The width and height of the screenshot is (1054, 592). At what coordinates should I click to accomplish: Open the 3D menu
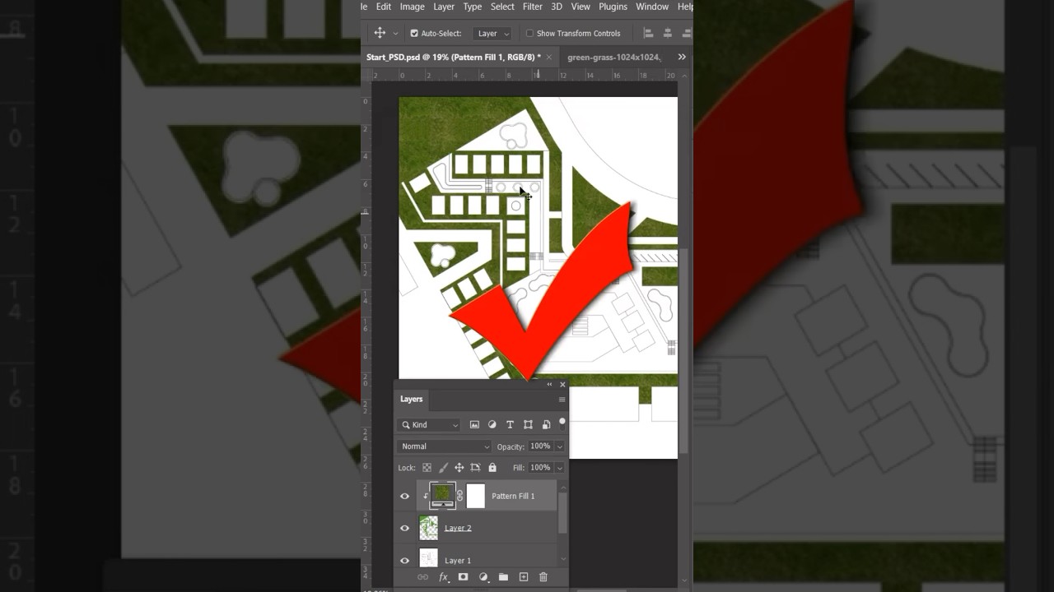(557, 7)
